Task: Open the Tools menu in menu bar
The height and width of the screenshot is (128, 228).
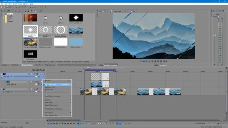Action: [x=20, y=4]
